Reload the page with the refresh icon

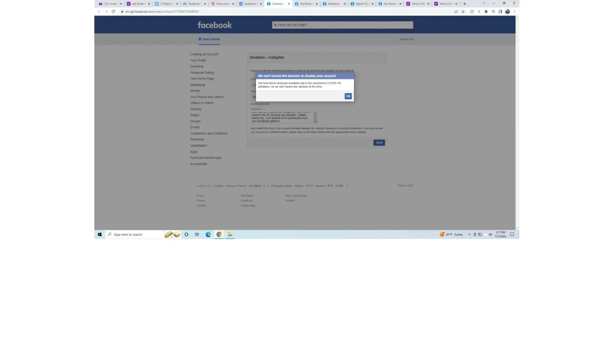tap(113, 11)
